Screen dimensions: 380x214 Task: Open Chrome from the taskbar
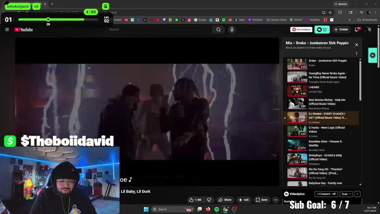[225, 209]
